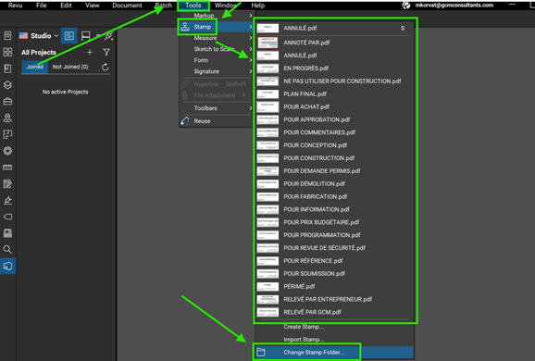The width and height of the screenshot is (535, 361).
Task: Select NE PAS UTILISER POUR CONSTRUCTION.pdf stamp
Action: point(333,81)
